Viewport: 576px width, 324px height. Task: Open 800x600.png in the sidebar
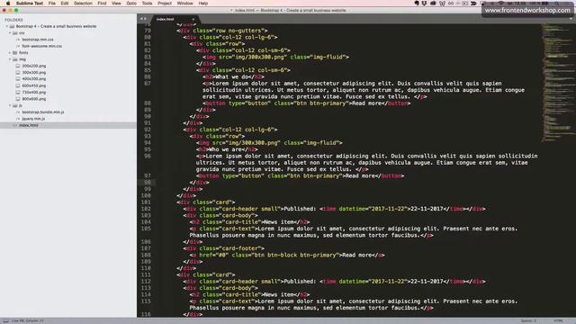tap(34, 99)
